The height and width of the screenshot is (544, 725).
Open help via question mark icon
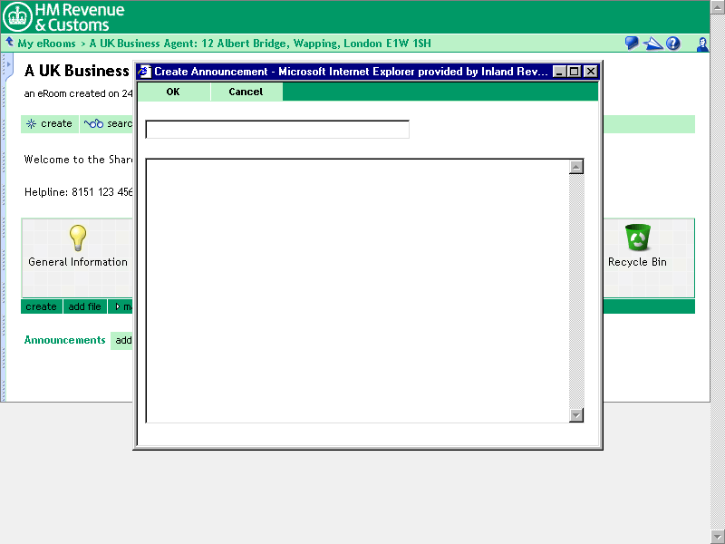point(673,44)
